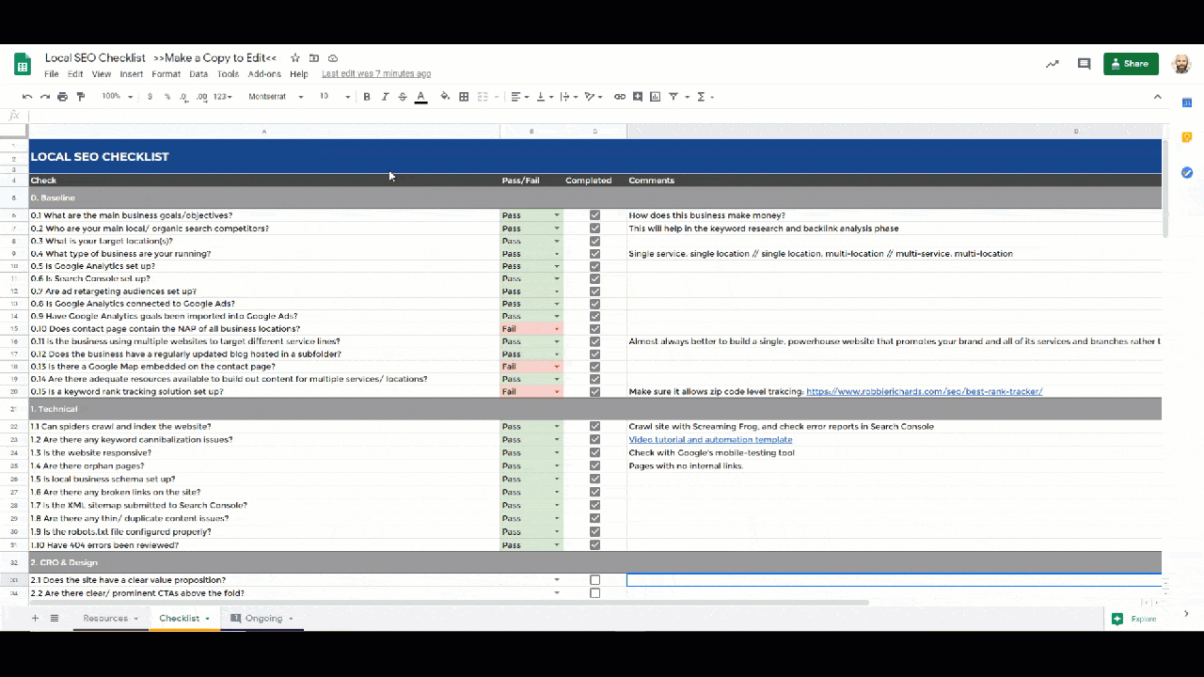Screen dimensions: 1204x677
Task: Click the insert chart icon
Action: tap(656, 97)
